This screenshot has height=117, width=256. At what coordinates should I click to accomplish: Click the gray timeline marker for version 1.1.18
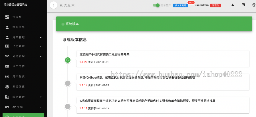[x=68, y=106]
